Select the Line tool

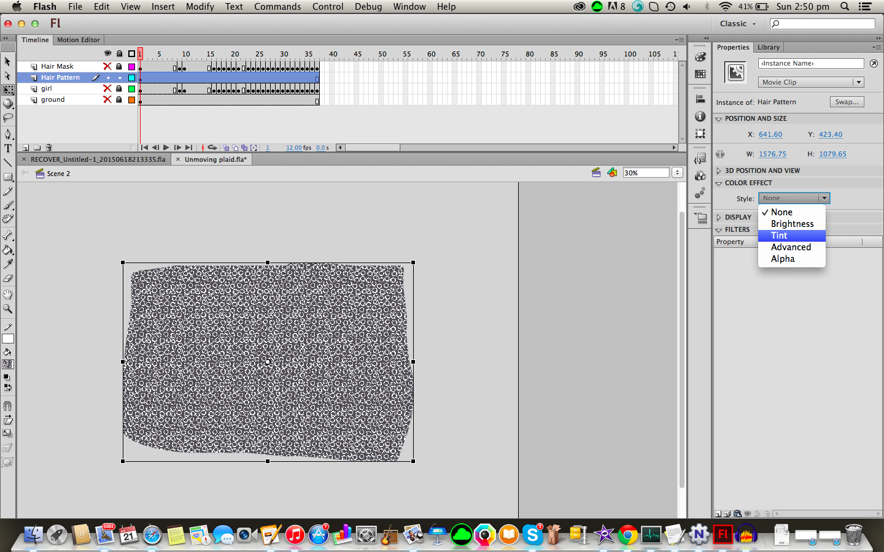click(8, 163)
